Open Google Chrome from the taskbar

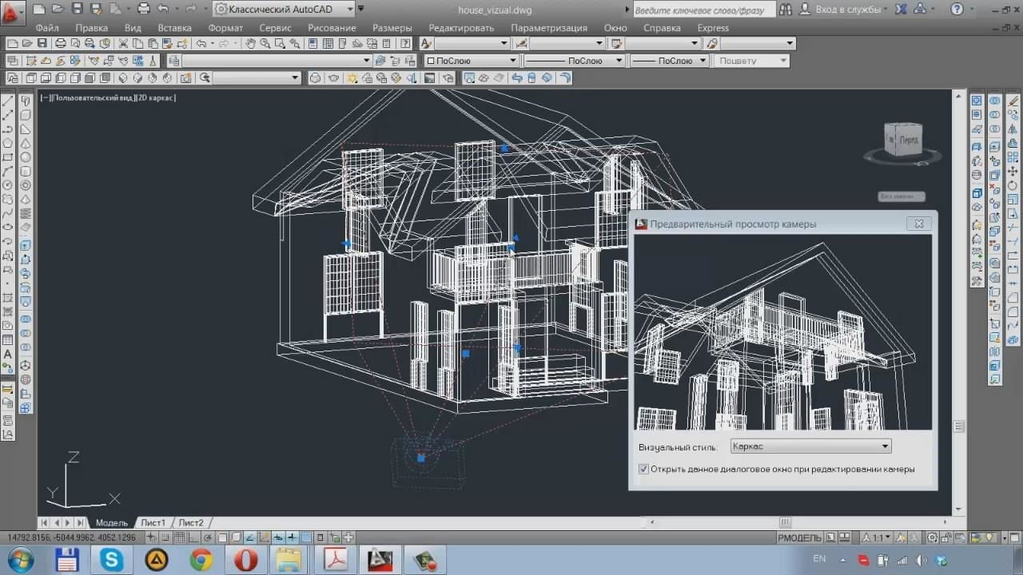coord(201,560)
